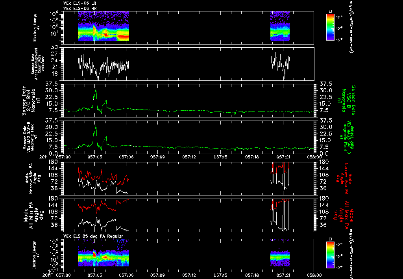Click the '27' tick on the anode count axis
The width and height of the screenshot is (403, 279).
55,54
